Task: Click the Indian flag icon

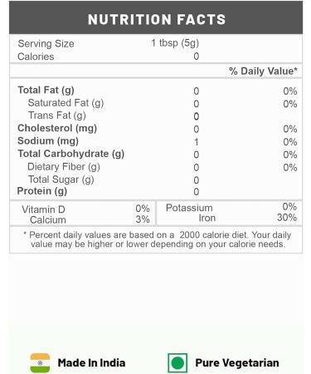Action: pyautogui.click(x=40, y=362)
